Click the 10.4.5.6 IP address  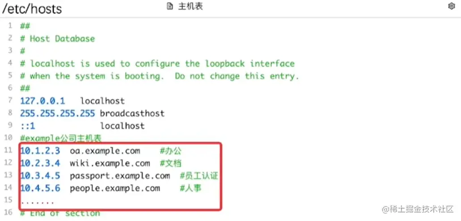pyautogui.click(x=40, y=188)
